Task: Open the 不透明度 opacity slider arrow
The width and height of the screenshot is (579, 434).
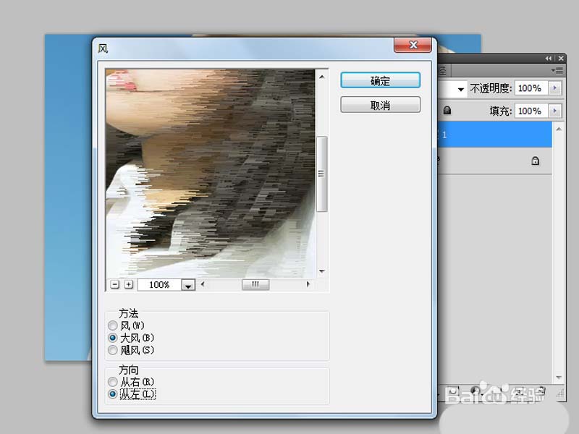Action: coord(555,88)
